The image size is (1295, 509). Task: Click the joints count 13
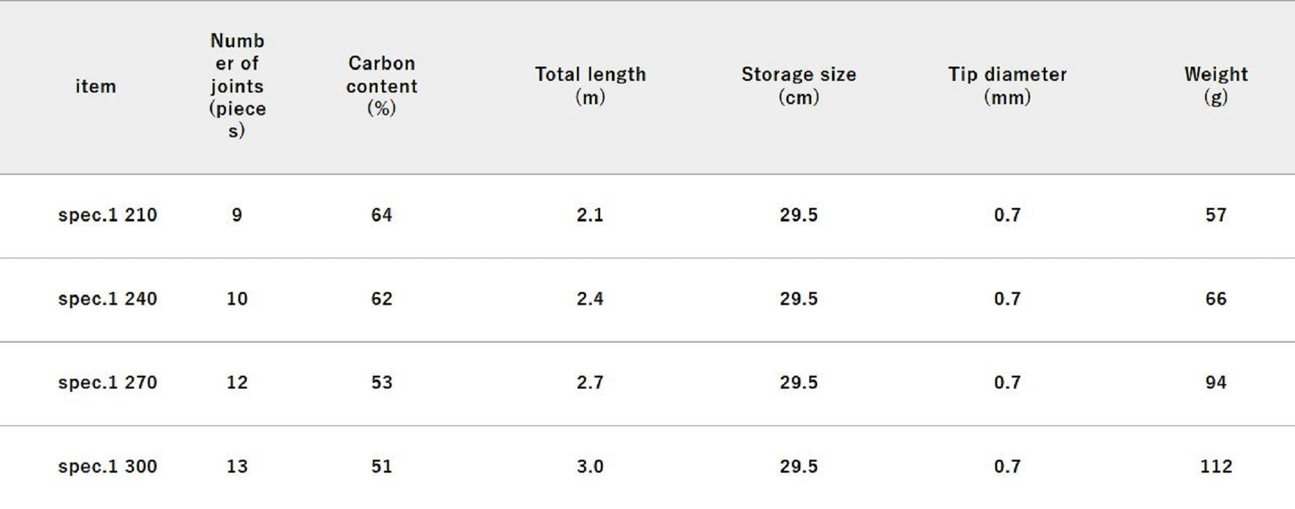(x=237, y=466)
